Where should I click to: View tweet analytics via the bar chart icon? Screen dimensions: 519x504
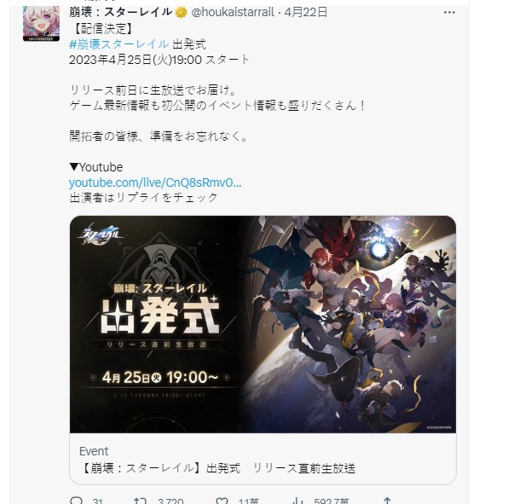298,501
